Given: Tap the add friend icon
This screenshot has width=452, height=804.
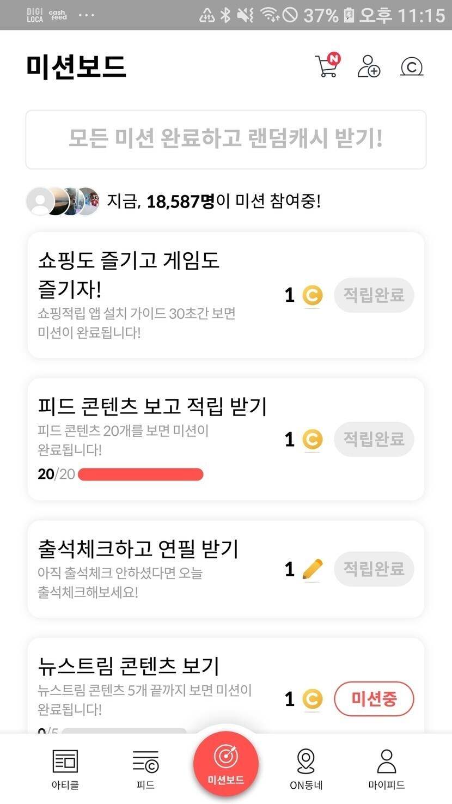Looking at the screenshot, I should 369,67.
